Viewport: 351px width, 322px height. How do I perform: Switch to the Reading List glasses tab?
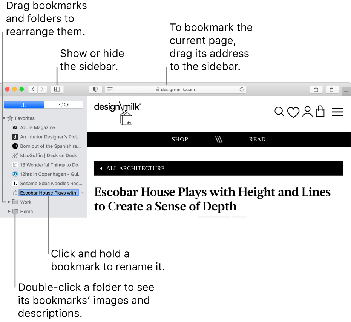64,104
